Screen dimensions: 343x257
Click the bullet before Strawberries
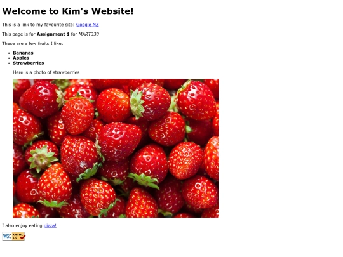click(9, 63)
